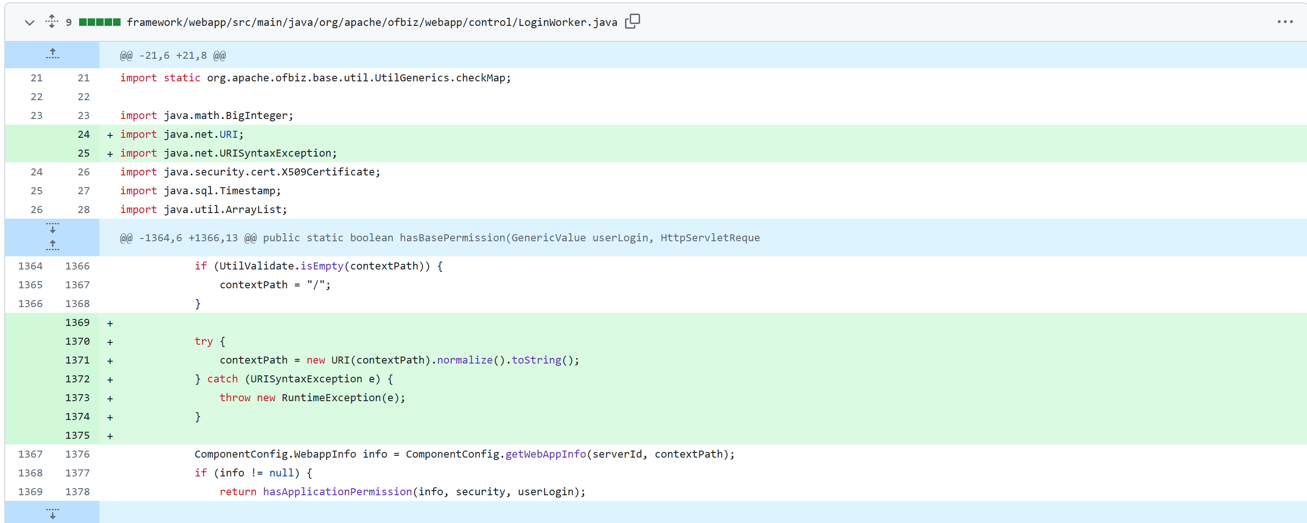
Task: Open the file options kebab menu
Action: pos(1285,22)
